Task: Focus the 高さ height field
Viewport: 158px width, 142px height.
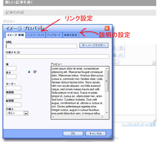Action: click(11, 77)
